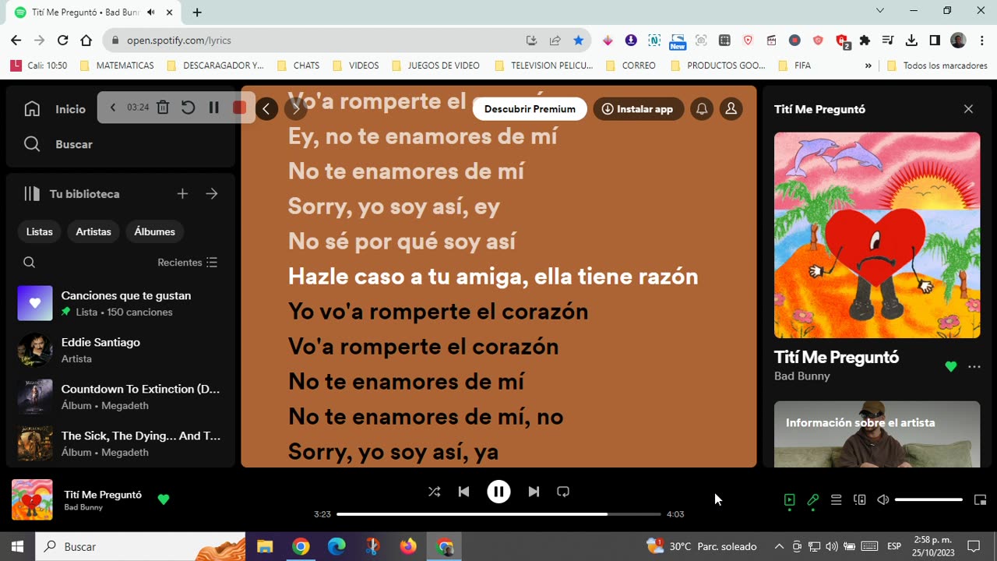The width and height of the screenshot is (997, 561).
Task: Open browser extensions puzzle icon
Action: (865, 41)
